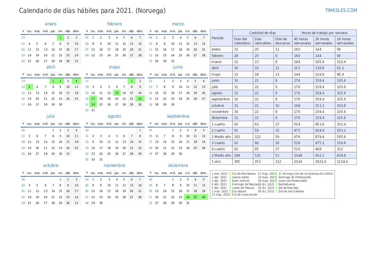Viewport: 376px width, 266px height.
Task: Click the mayo month heading
Action: pos(115,67)
